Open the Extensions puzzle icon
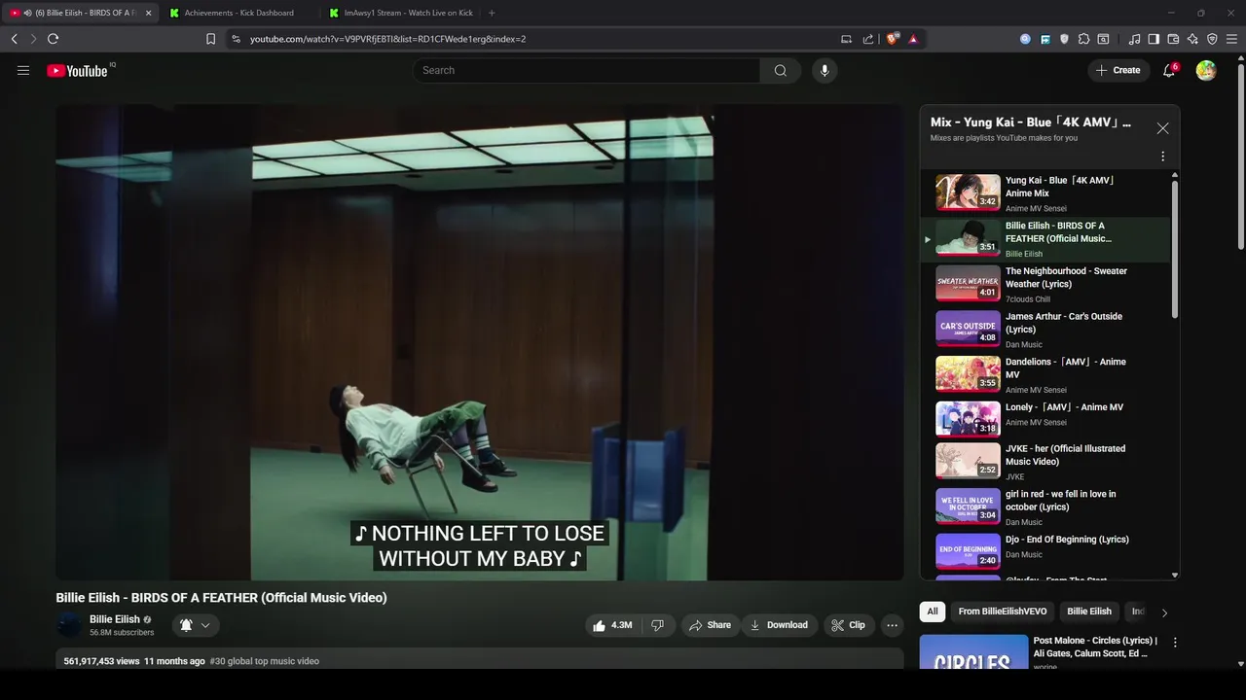The image size is (1246, 700). pyautogui.click(x=1083, y=39)
